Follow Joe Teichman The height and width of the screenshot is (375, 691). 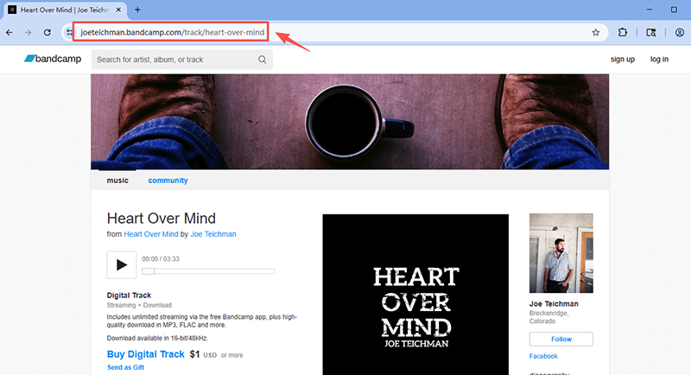(561, 339)
